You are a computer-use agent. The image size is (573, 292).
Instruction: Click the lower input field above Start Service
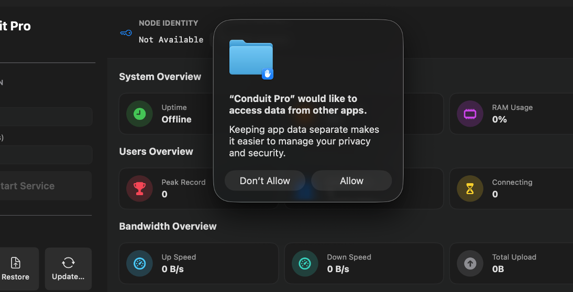pyautogui.click(x=45, y=155)
